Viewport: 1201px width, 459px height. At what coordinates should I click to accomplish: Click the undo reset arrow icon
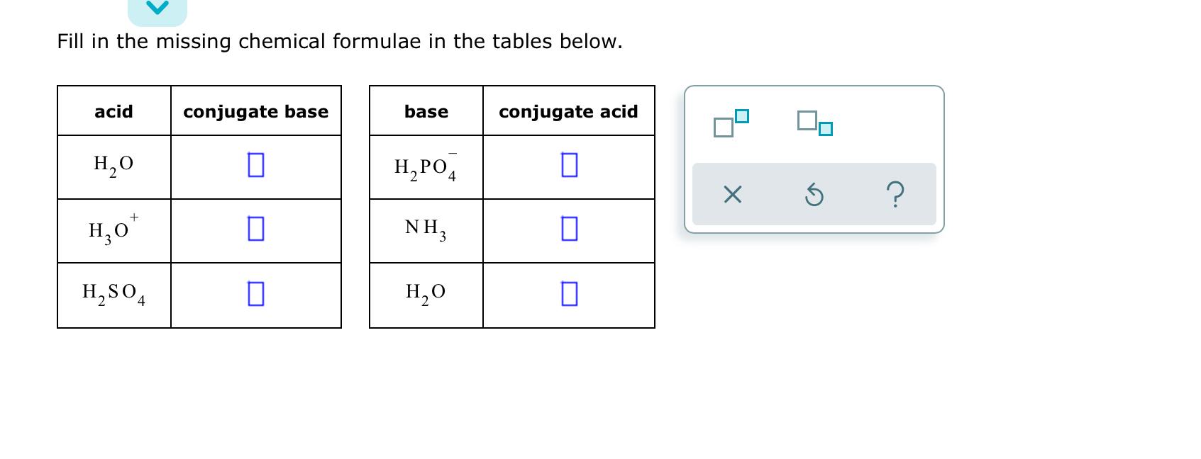click(814, 194)
